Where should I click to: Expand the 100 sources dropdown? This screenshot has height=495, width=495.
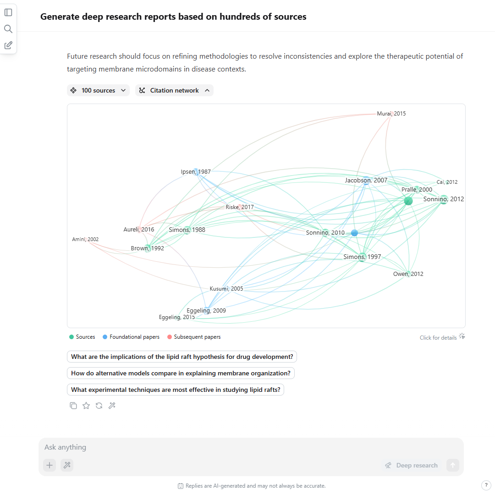click(x=98, y=90)
